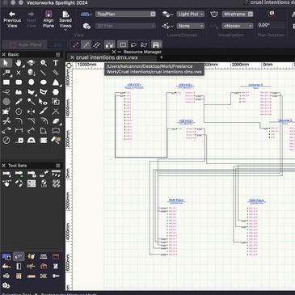Select the Eyedropper tool
Viewport: 295px width, 295px height.
[19, 102]
